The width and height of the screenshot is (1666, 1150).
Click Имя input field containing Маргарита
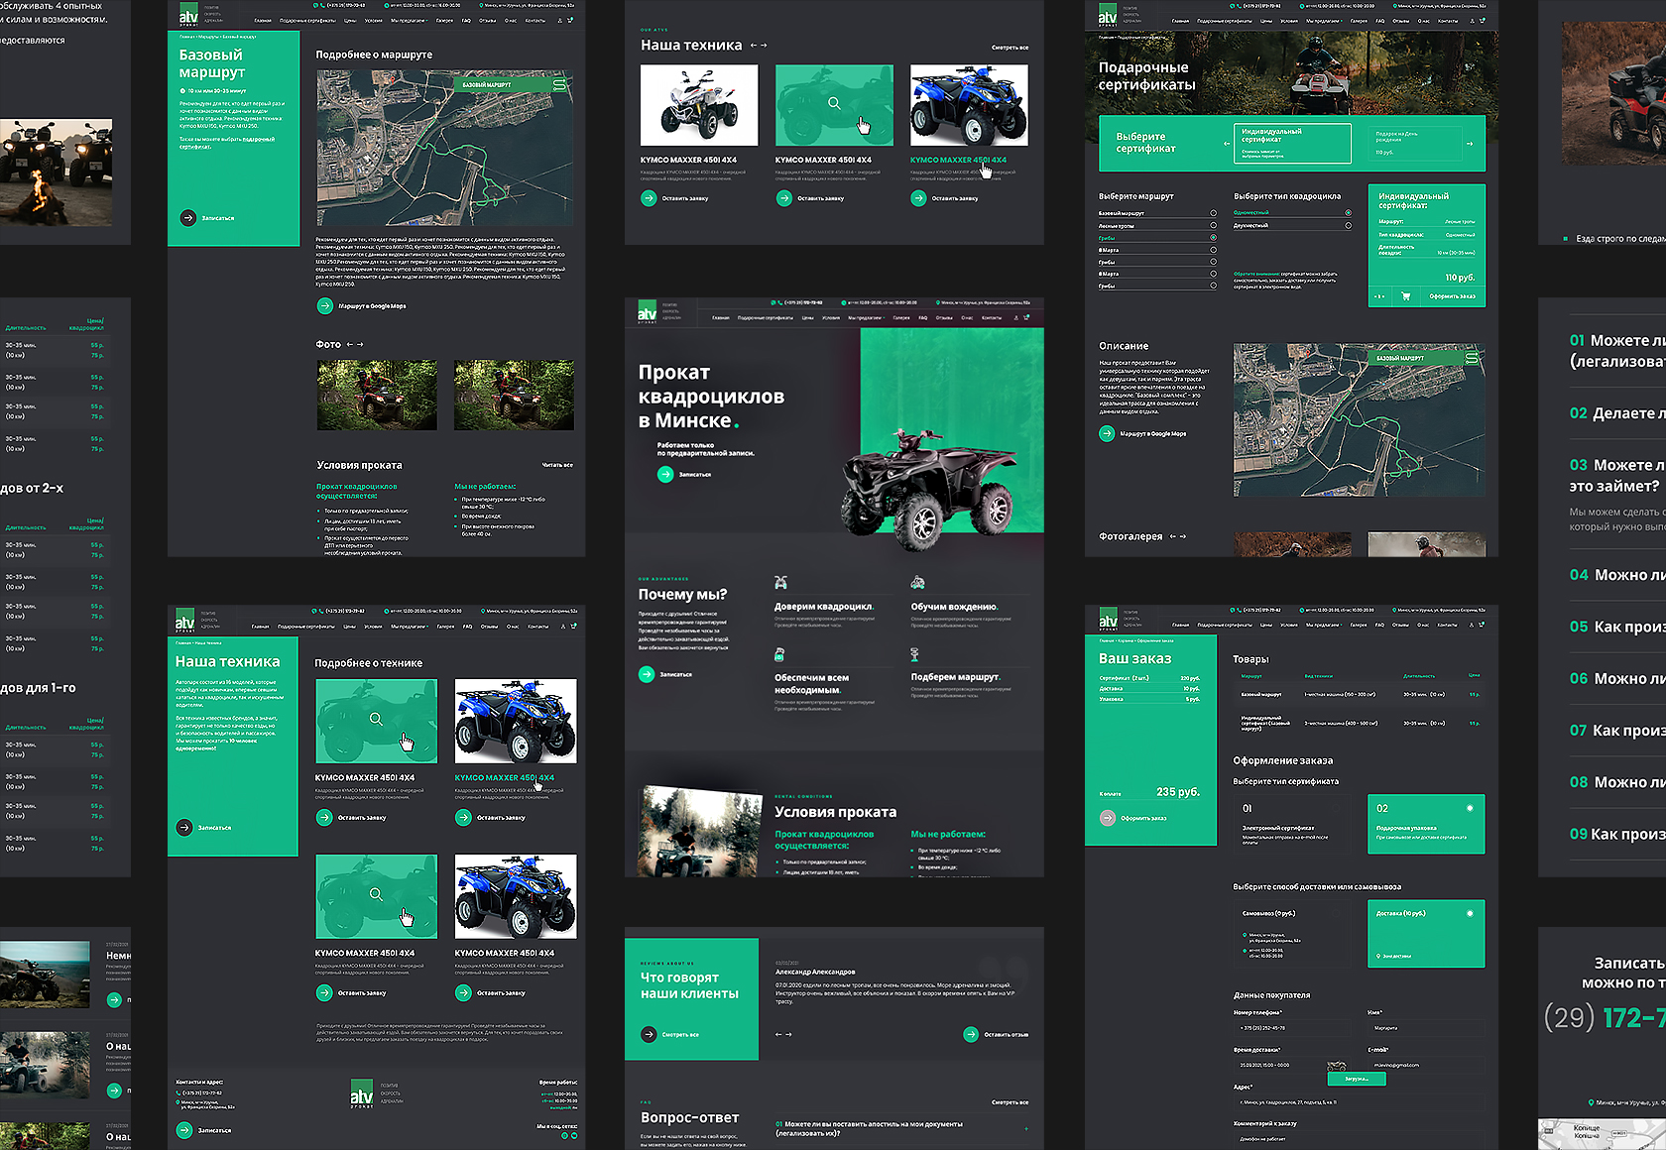[1425, 1028]
